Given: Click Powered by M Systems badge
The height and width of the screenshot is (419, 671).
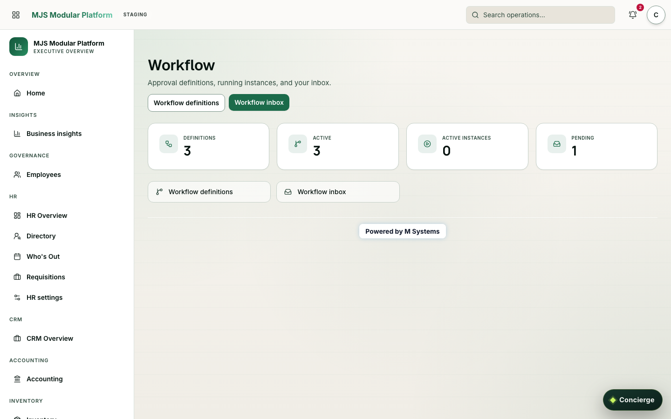Looking at the screenshot, I should [x=403, y=231].
